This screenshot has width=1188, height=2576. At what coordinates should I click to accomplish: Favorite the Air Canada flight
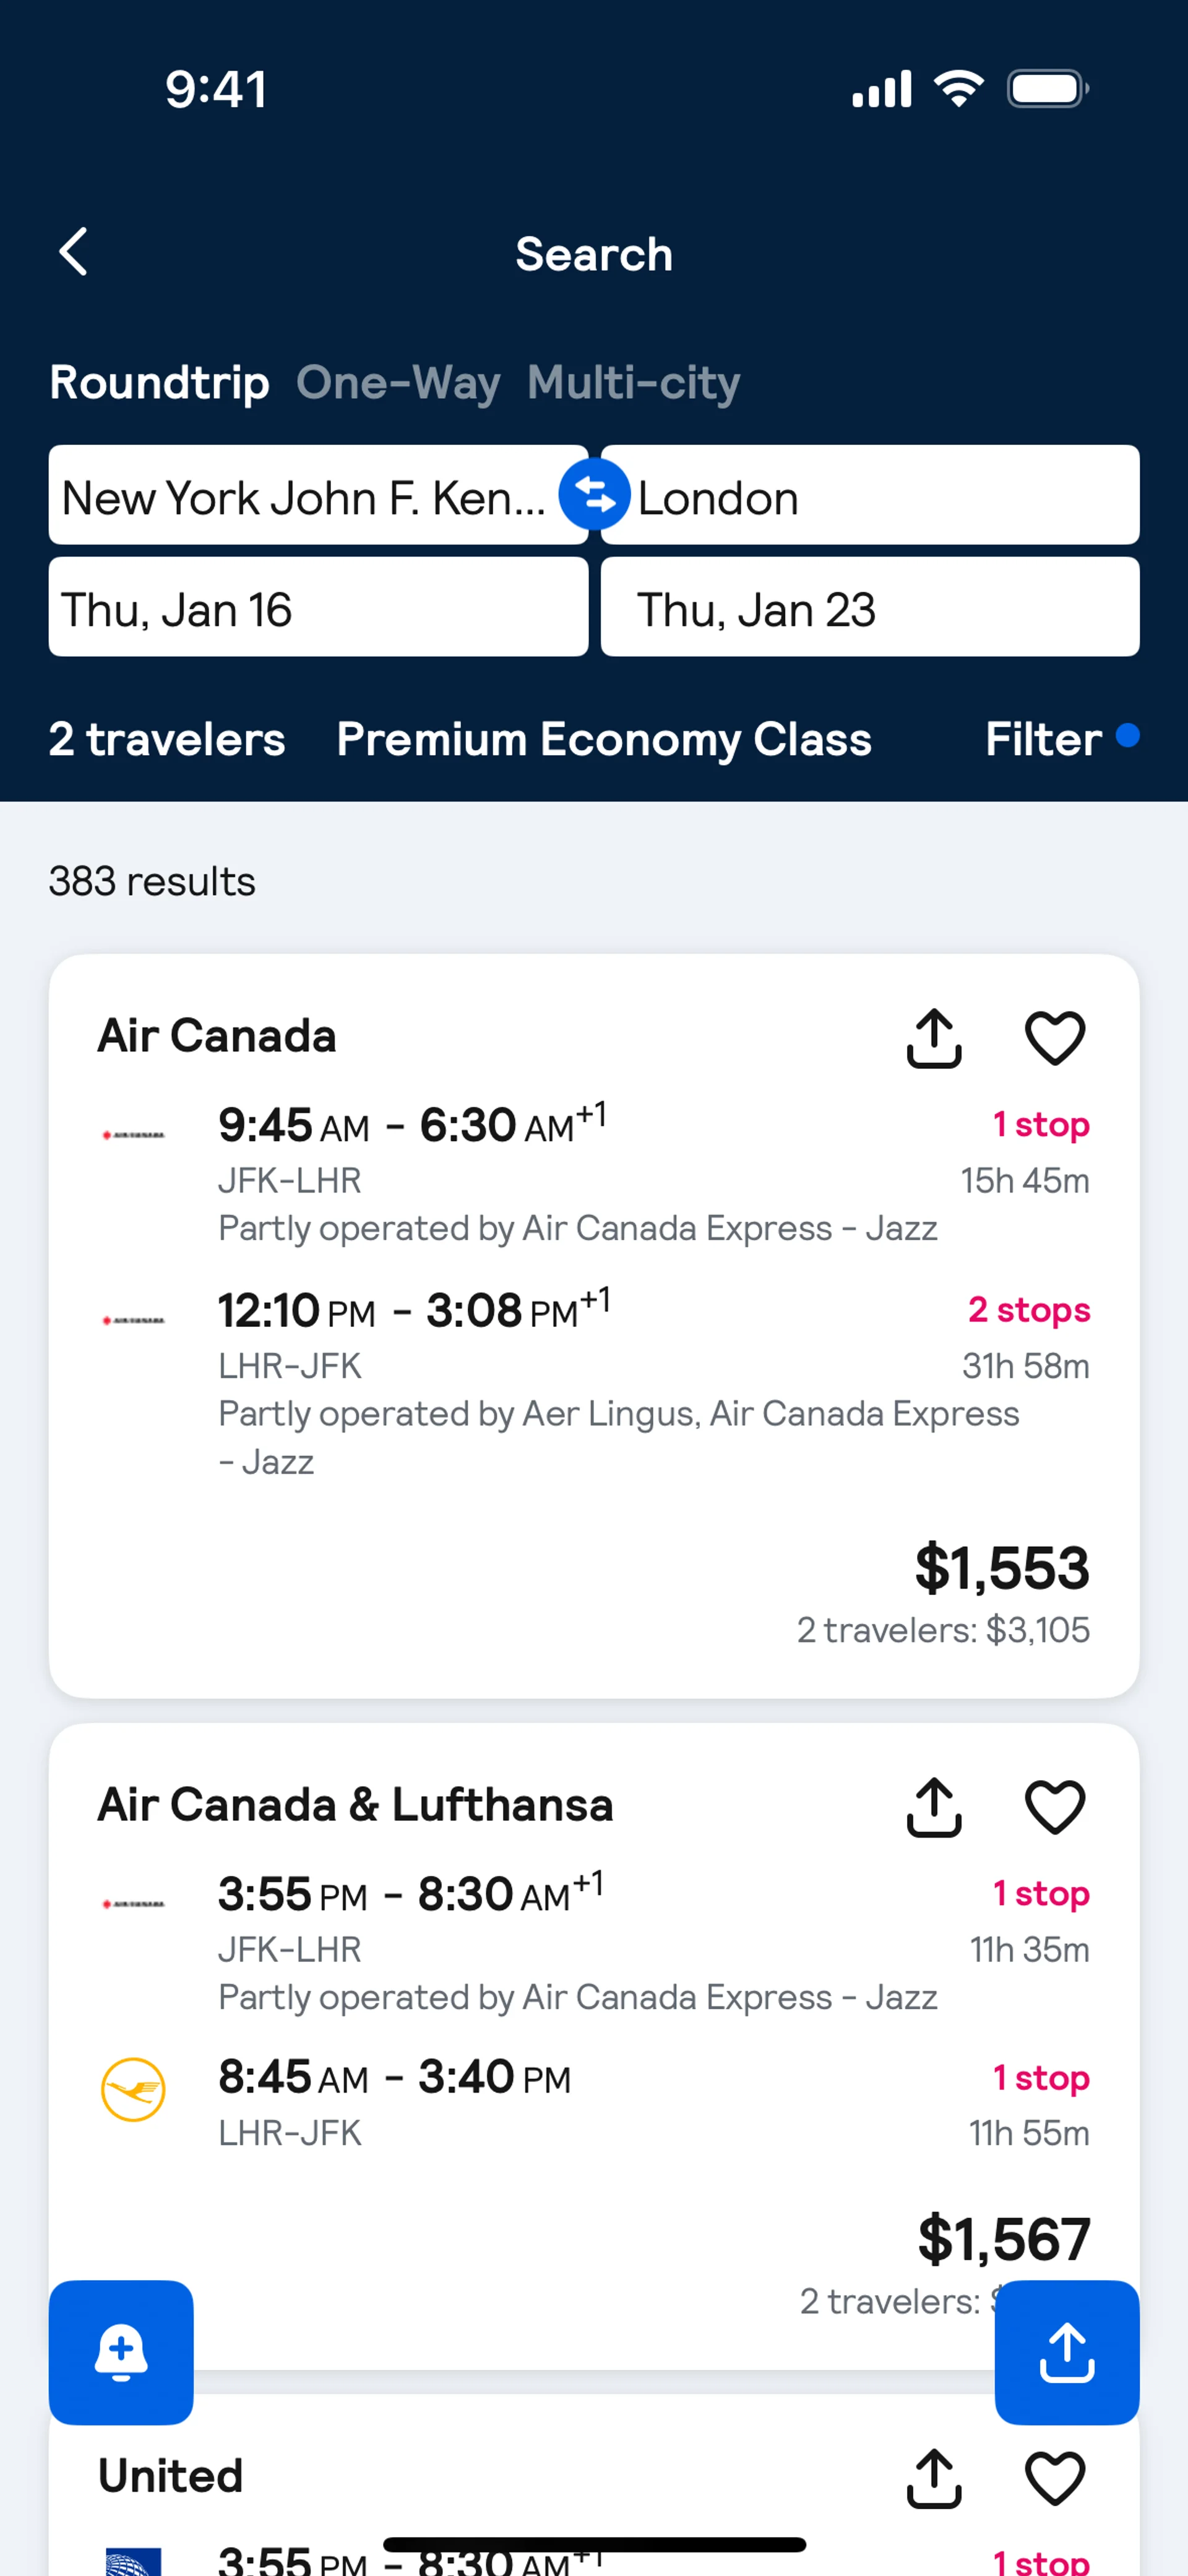point(1055,1037)
